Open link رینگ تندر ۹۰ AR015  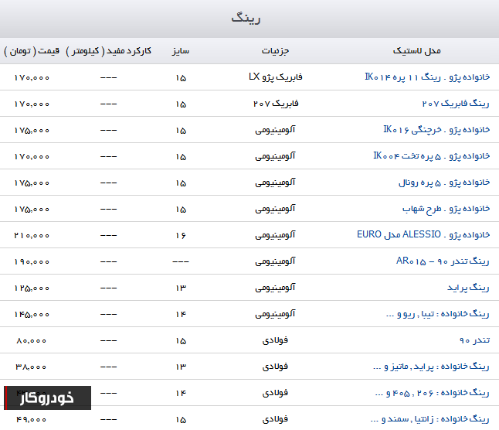(x=443, y=261)
